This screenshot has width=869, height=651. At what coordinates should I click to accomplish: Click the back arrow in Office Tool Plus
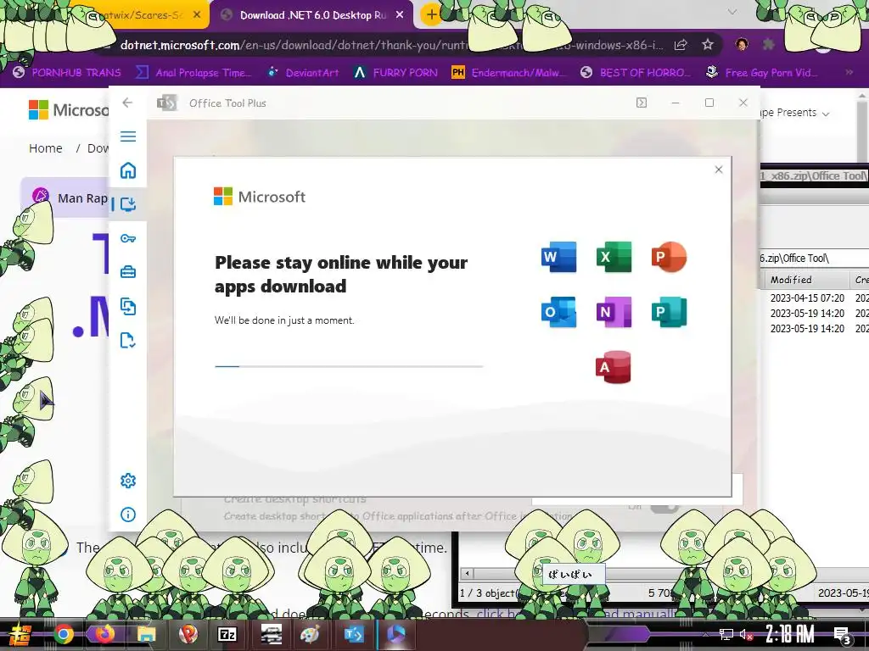point(127,103)
